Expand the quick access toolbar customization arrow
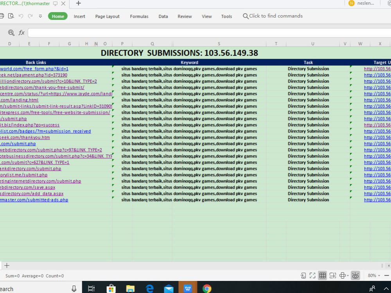The height and width of the screenshot is (293, 391). (40, 16)
